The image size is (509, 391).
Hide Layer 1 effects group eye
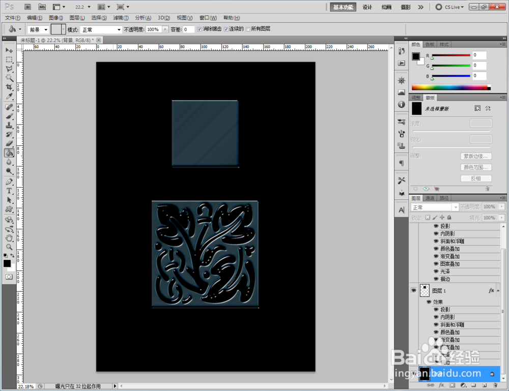click(x=429, y=302)
